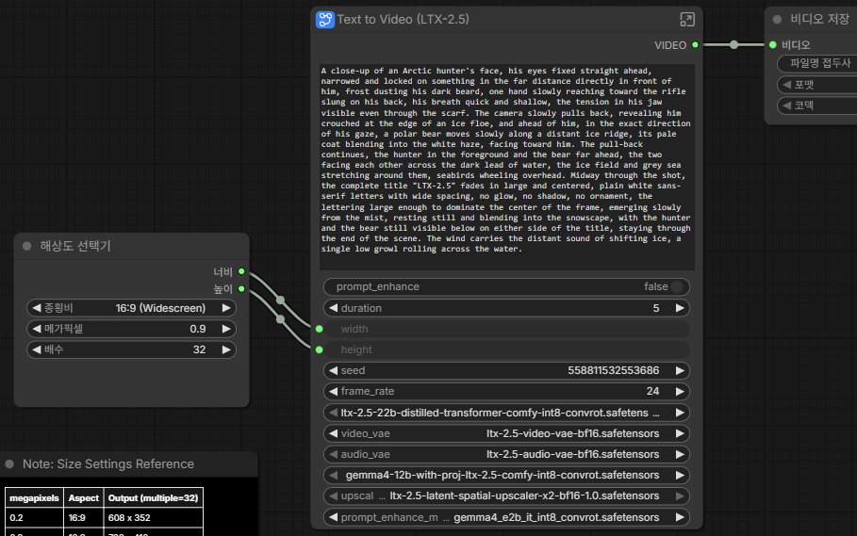Click the VIDEO output connector
This screenshot has height=536, width=857.
click(x=695, y=45)
